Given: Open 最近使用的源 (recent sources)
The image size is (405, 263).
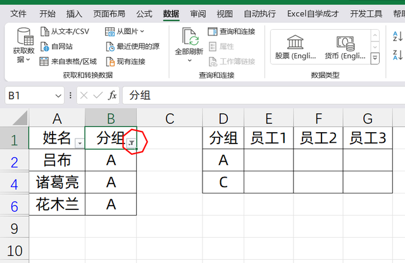Looking at the screenshot, I should click(133, 46).
